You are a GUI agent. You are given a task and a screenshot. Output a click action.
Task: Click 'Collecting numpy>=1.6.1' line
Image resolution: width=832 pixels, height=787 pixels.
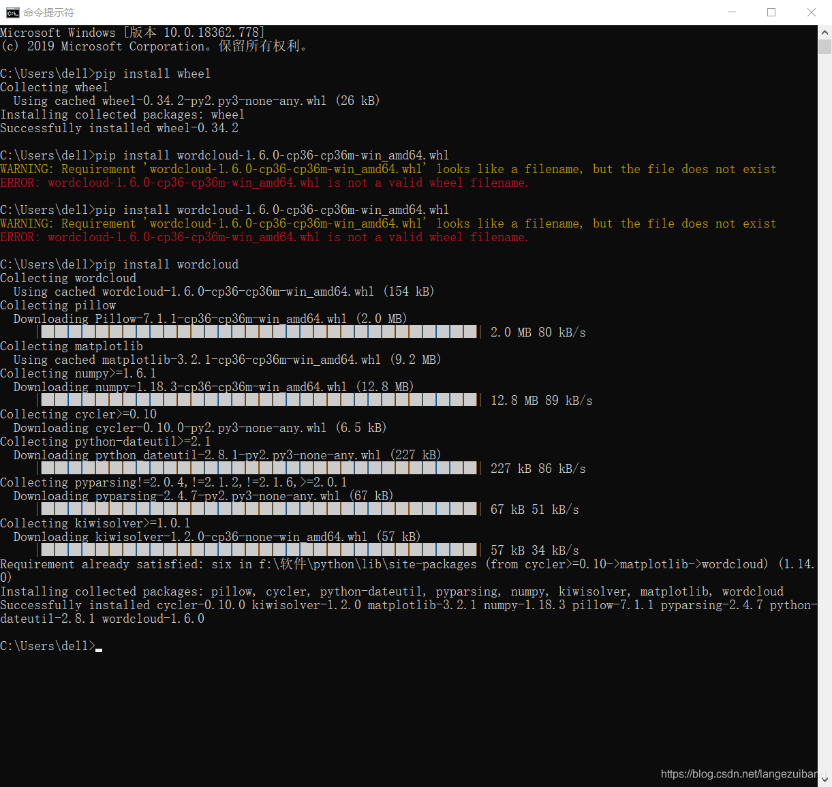click(x=78, y=373)
